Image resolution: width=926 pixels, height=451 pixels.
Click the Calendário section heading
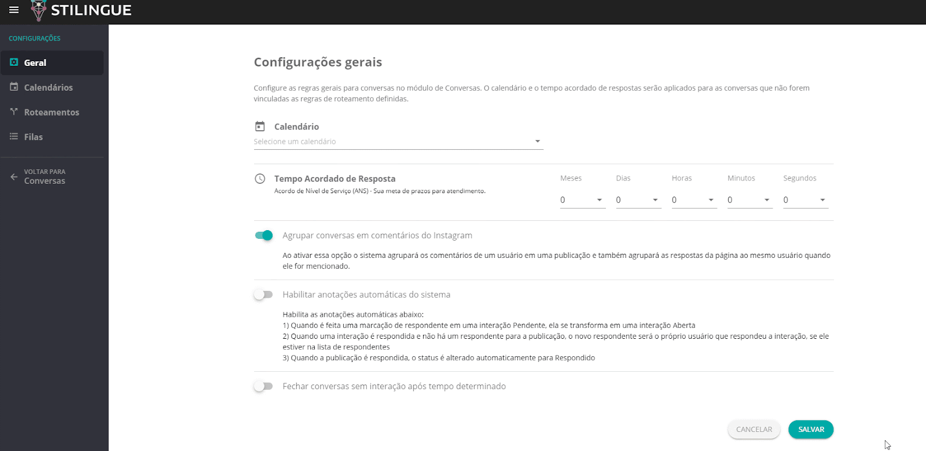click(x=296, y=127)
